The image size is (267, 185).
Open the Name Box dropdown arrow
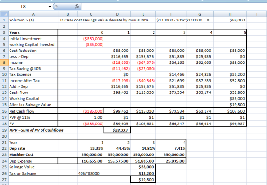50,7
